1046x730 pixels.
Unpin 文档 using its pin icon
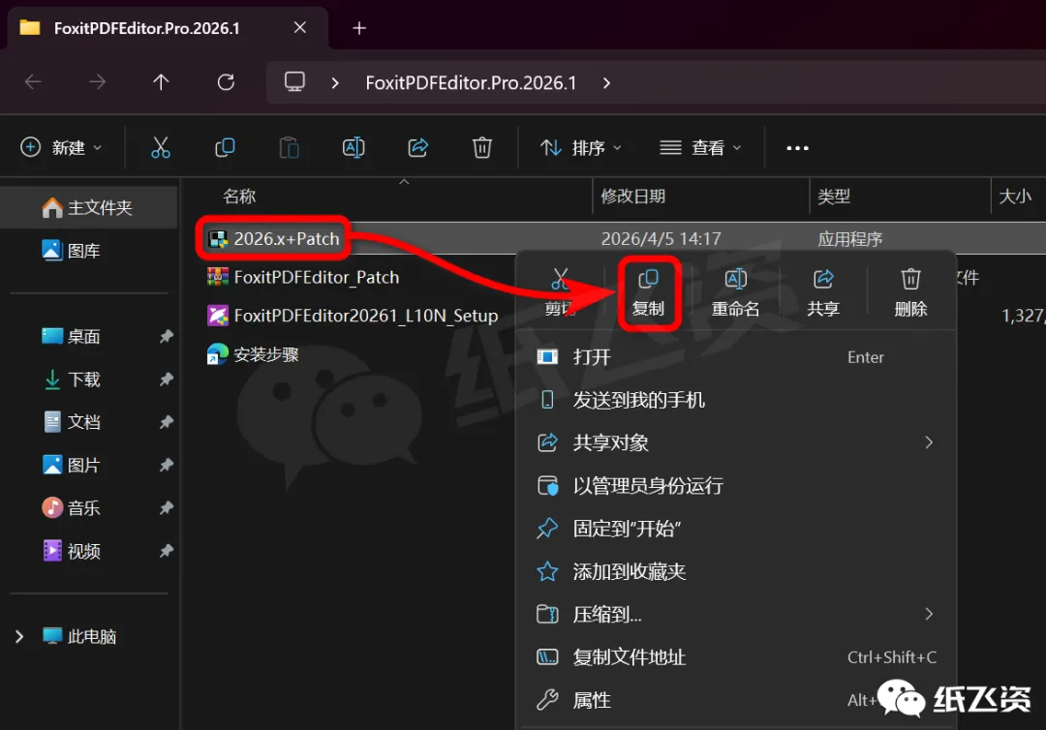(x=167, y=422)
